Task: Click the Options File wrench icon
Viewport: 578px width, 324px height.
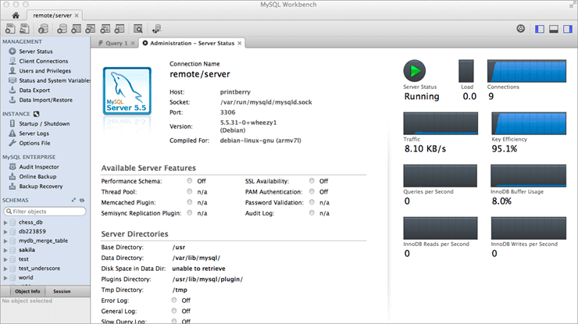Action: click(12, 143)
